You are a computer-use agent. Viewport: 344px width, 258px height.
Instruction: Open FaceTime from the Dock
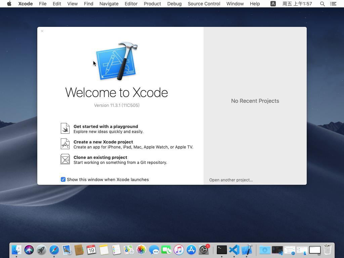click(166, 250)
